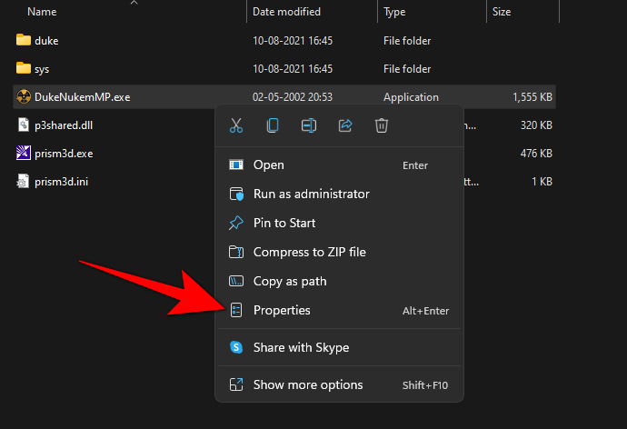The height and width of the screenshot is (429, 627).
Task: Select the prism3d.exe file icon
Action: click(24, 154)
